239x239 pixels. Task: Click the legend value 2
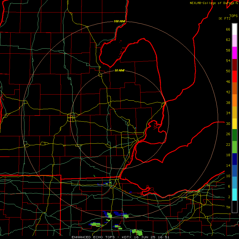[229, 197]
